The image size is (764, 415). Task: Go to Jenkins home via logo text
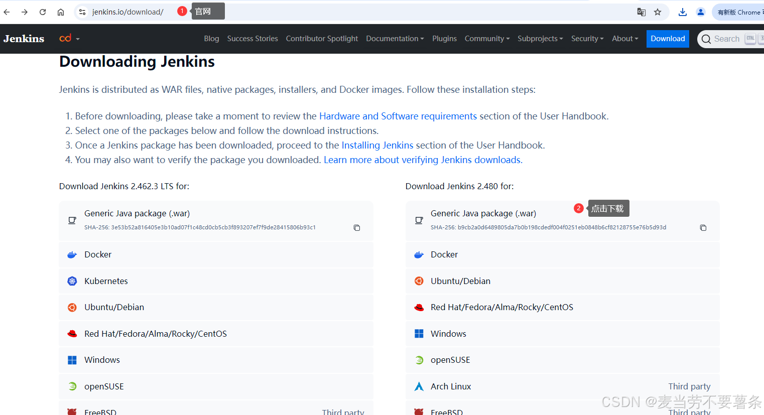[x=24, y=39]
